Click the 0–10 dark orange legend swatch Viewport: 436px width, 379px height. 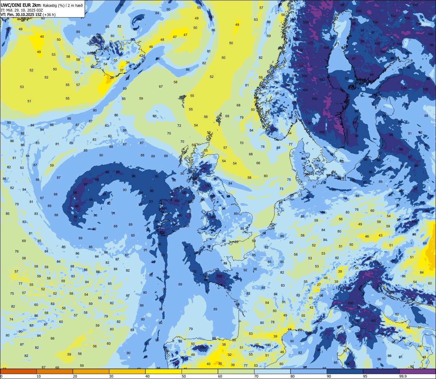(x=18, y=372)
